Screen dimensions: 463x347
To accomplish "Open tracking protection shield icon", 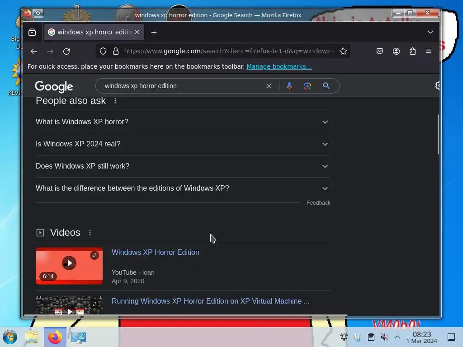I will [x=103, y=52].
